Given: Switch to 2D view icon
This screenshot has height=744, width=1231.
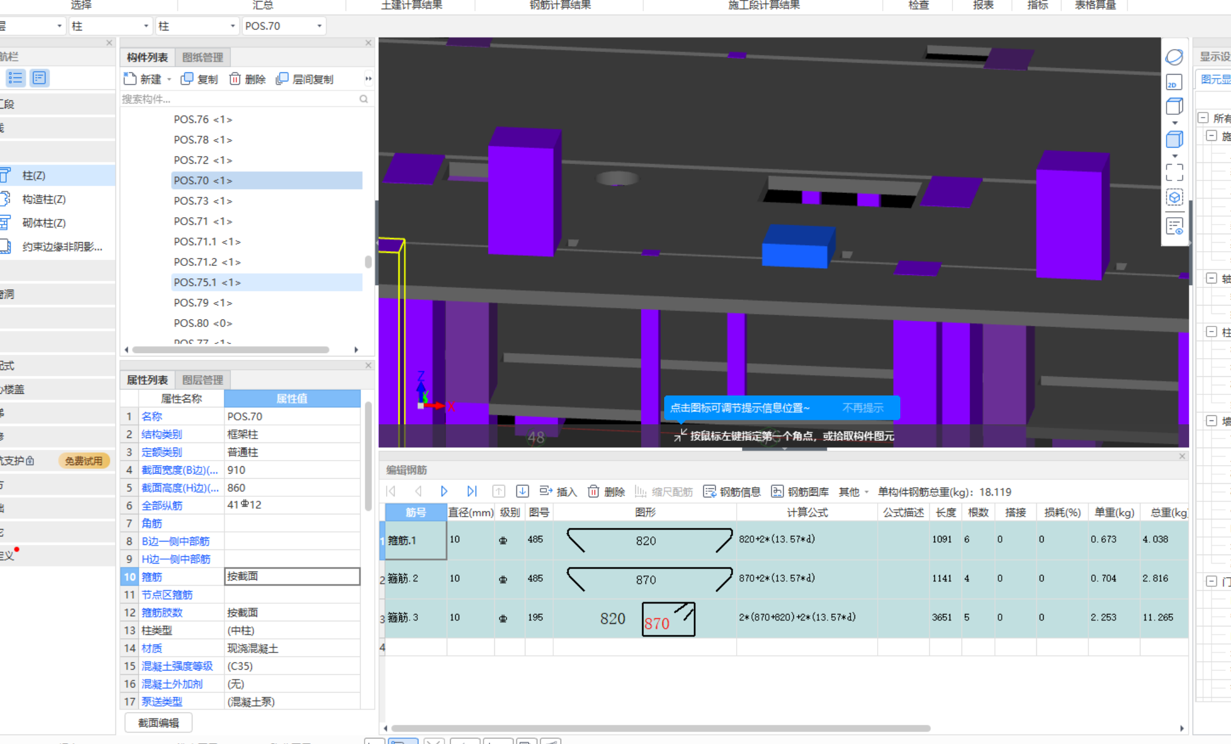Looking at the screenshot, I should coord(1174,83).
